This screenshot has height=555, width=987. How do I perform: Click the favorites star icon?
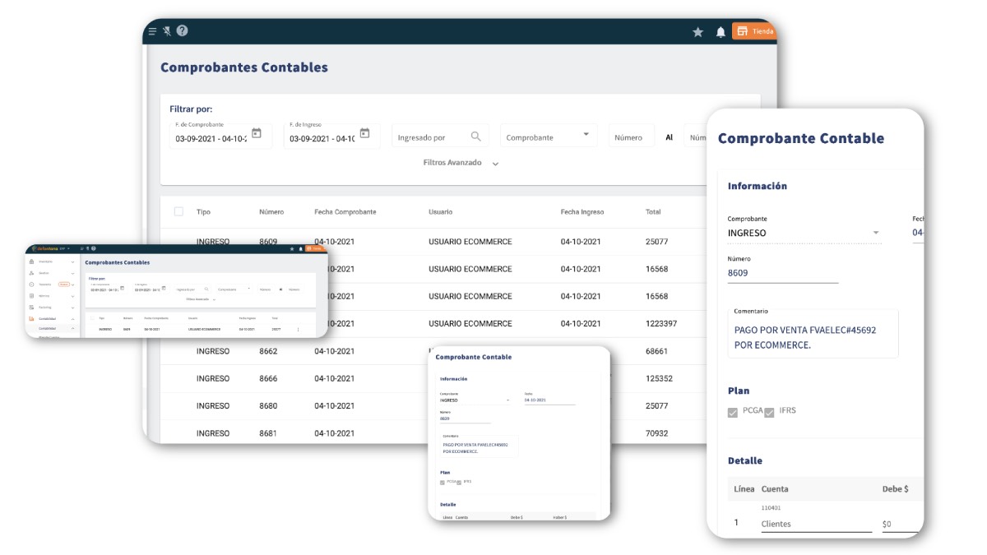point(697,32)
